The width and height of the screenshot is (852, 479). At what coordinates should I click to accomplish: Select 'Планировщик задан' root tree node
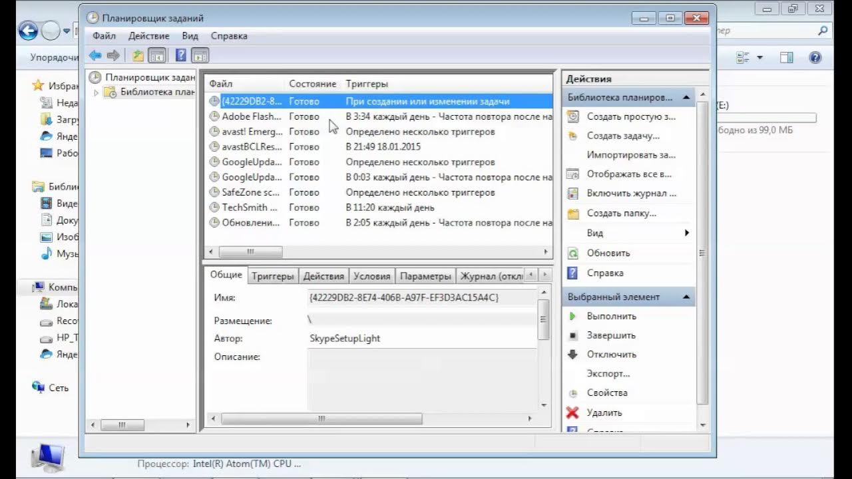click(150, 77)
